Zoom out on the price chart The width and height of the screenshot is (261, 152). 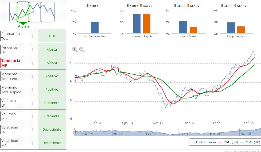[81, 50]
